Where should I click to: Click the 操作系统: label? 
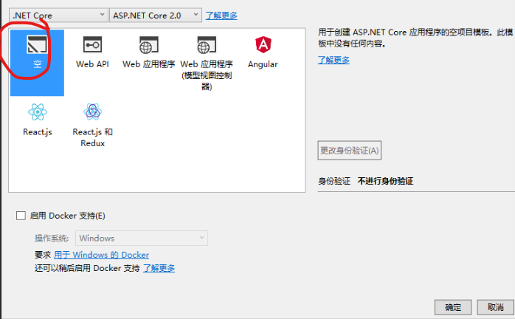coord(52,238)
